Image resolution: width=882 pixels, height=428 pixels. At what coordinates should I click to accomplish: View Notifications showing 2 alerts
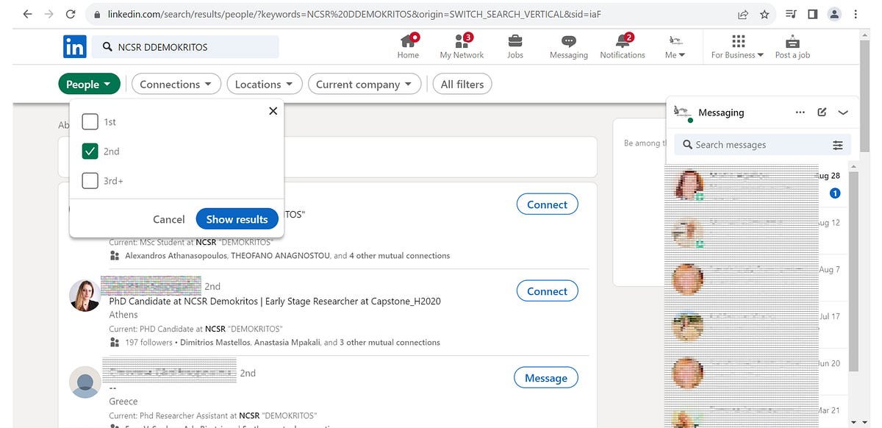[622, 46]
